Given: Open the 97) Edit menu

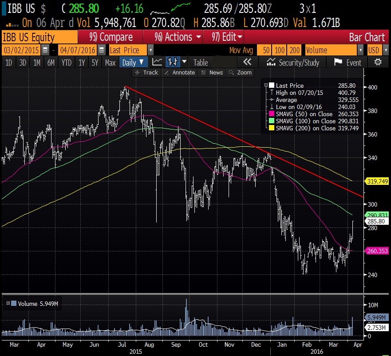Looking at the screenshot, I should [224, 37].
